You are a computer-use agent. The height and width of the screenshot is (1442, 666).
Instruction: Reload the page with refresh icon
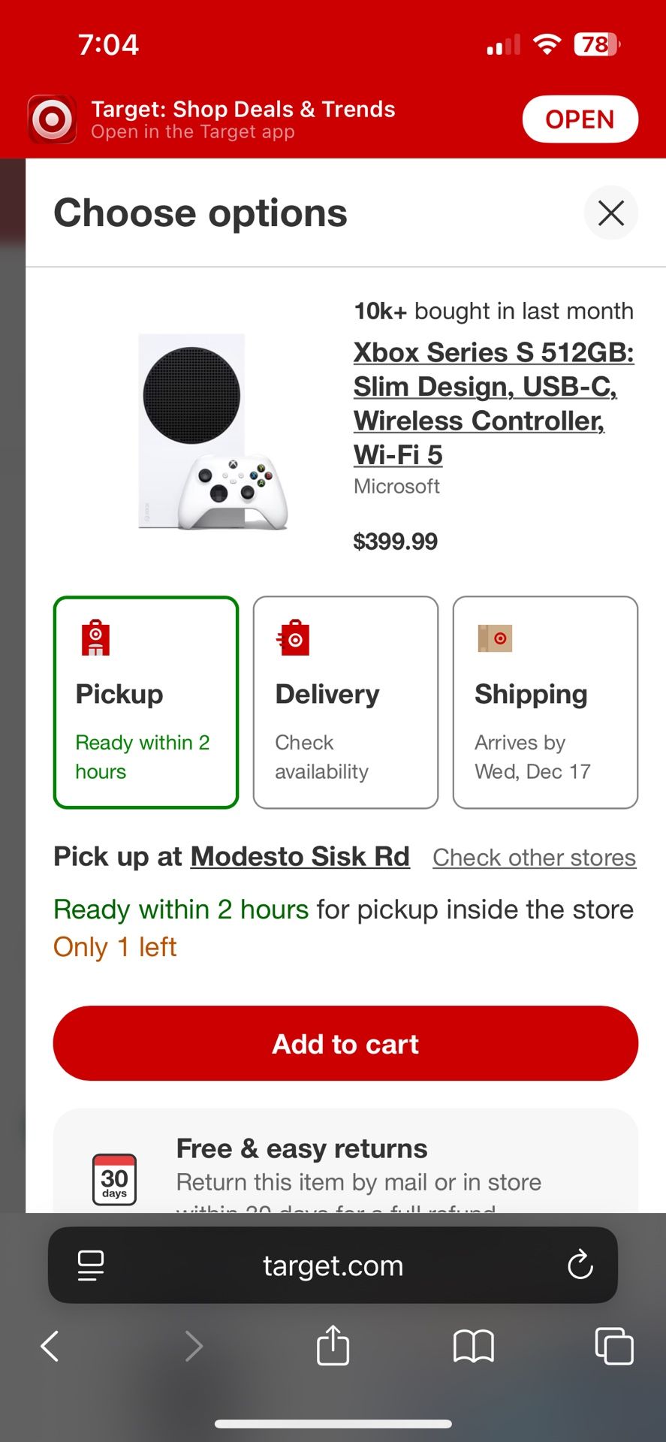click(x=580, y=1265)
